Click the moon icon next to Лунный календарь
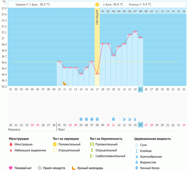 click(x=74, y=168)
